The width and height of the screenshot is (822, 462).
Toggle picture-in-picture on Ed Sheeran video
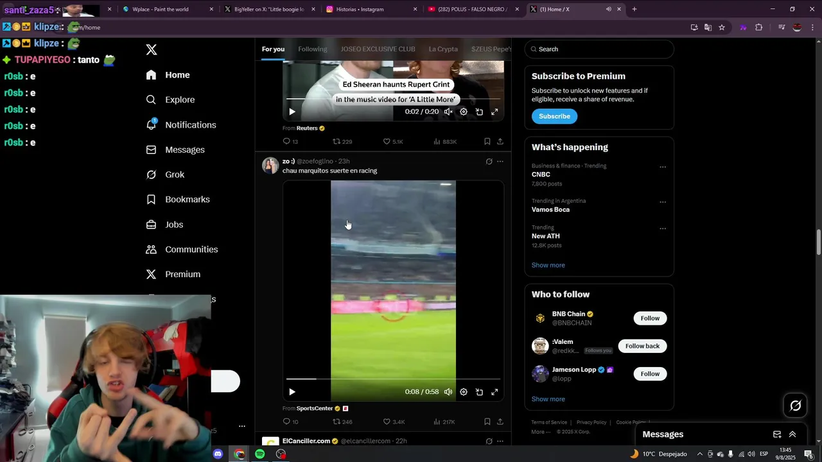[x=479, y=112]
